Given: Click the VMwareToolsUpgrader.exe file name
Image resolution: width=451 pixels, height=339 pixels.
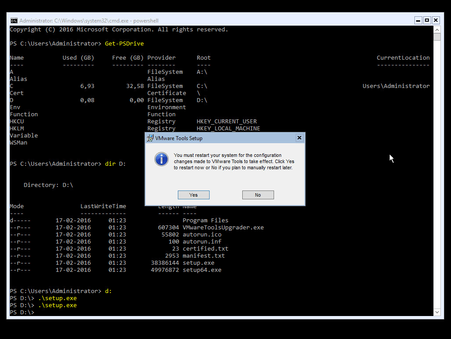Looking at the screenshot, I should click(x=223, y=228).
